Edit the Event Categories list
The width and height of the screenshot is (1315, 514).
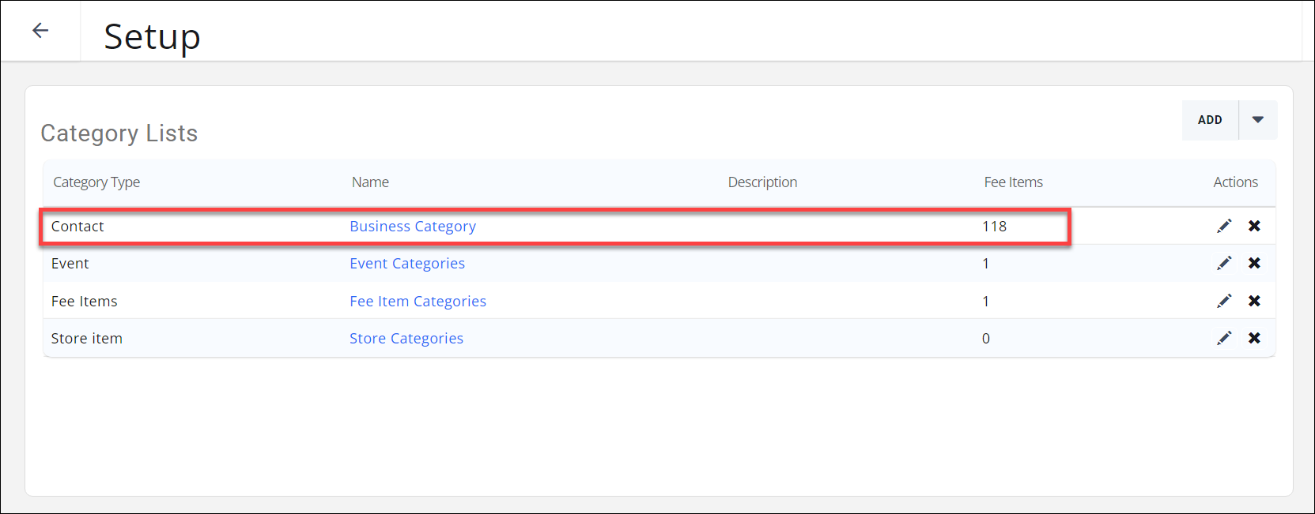click(x=1224, y=264)
